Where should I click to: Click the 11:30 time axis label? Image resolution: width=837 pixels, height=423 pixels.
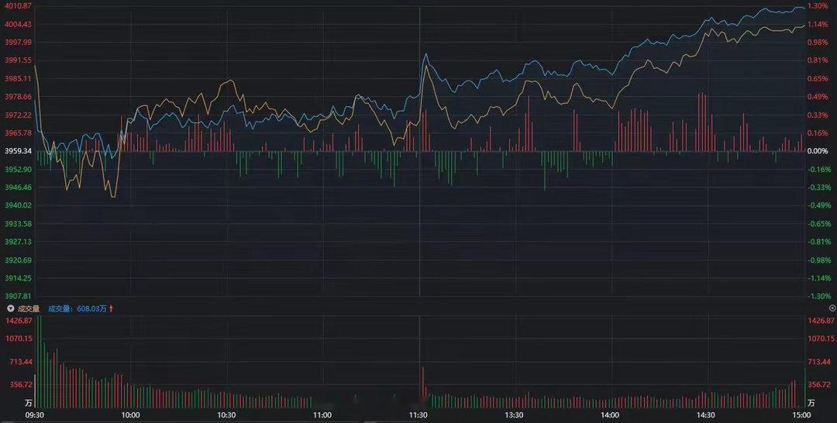(x=418, y=415)
